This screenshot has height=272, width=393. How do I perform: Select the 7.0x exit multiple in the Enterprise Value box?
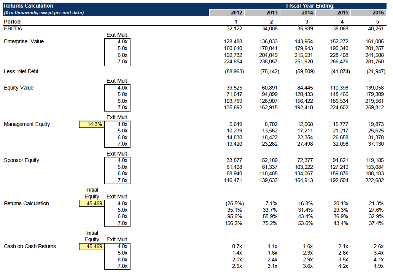pyautogui.click(x=123, y=61)
